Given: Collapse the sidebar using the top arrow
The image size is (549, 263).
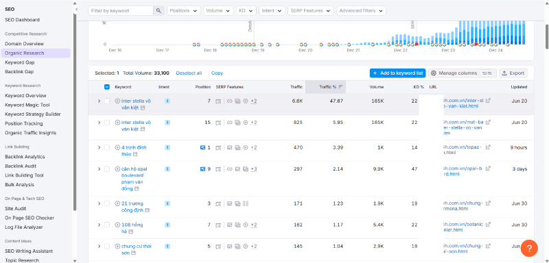Looking at the screenshot, I should [x=76, y=10].
